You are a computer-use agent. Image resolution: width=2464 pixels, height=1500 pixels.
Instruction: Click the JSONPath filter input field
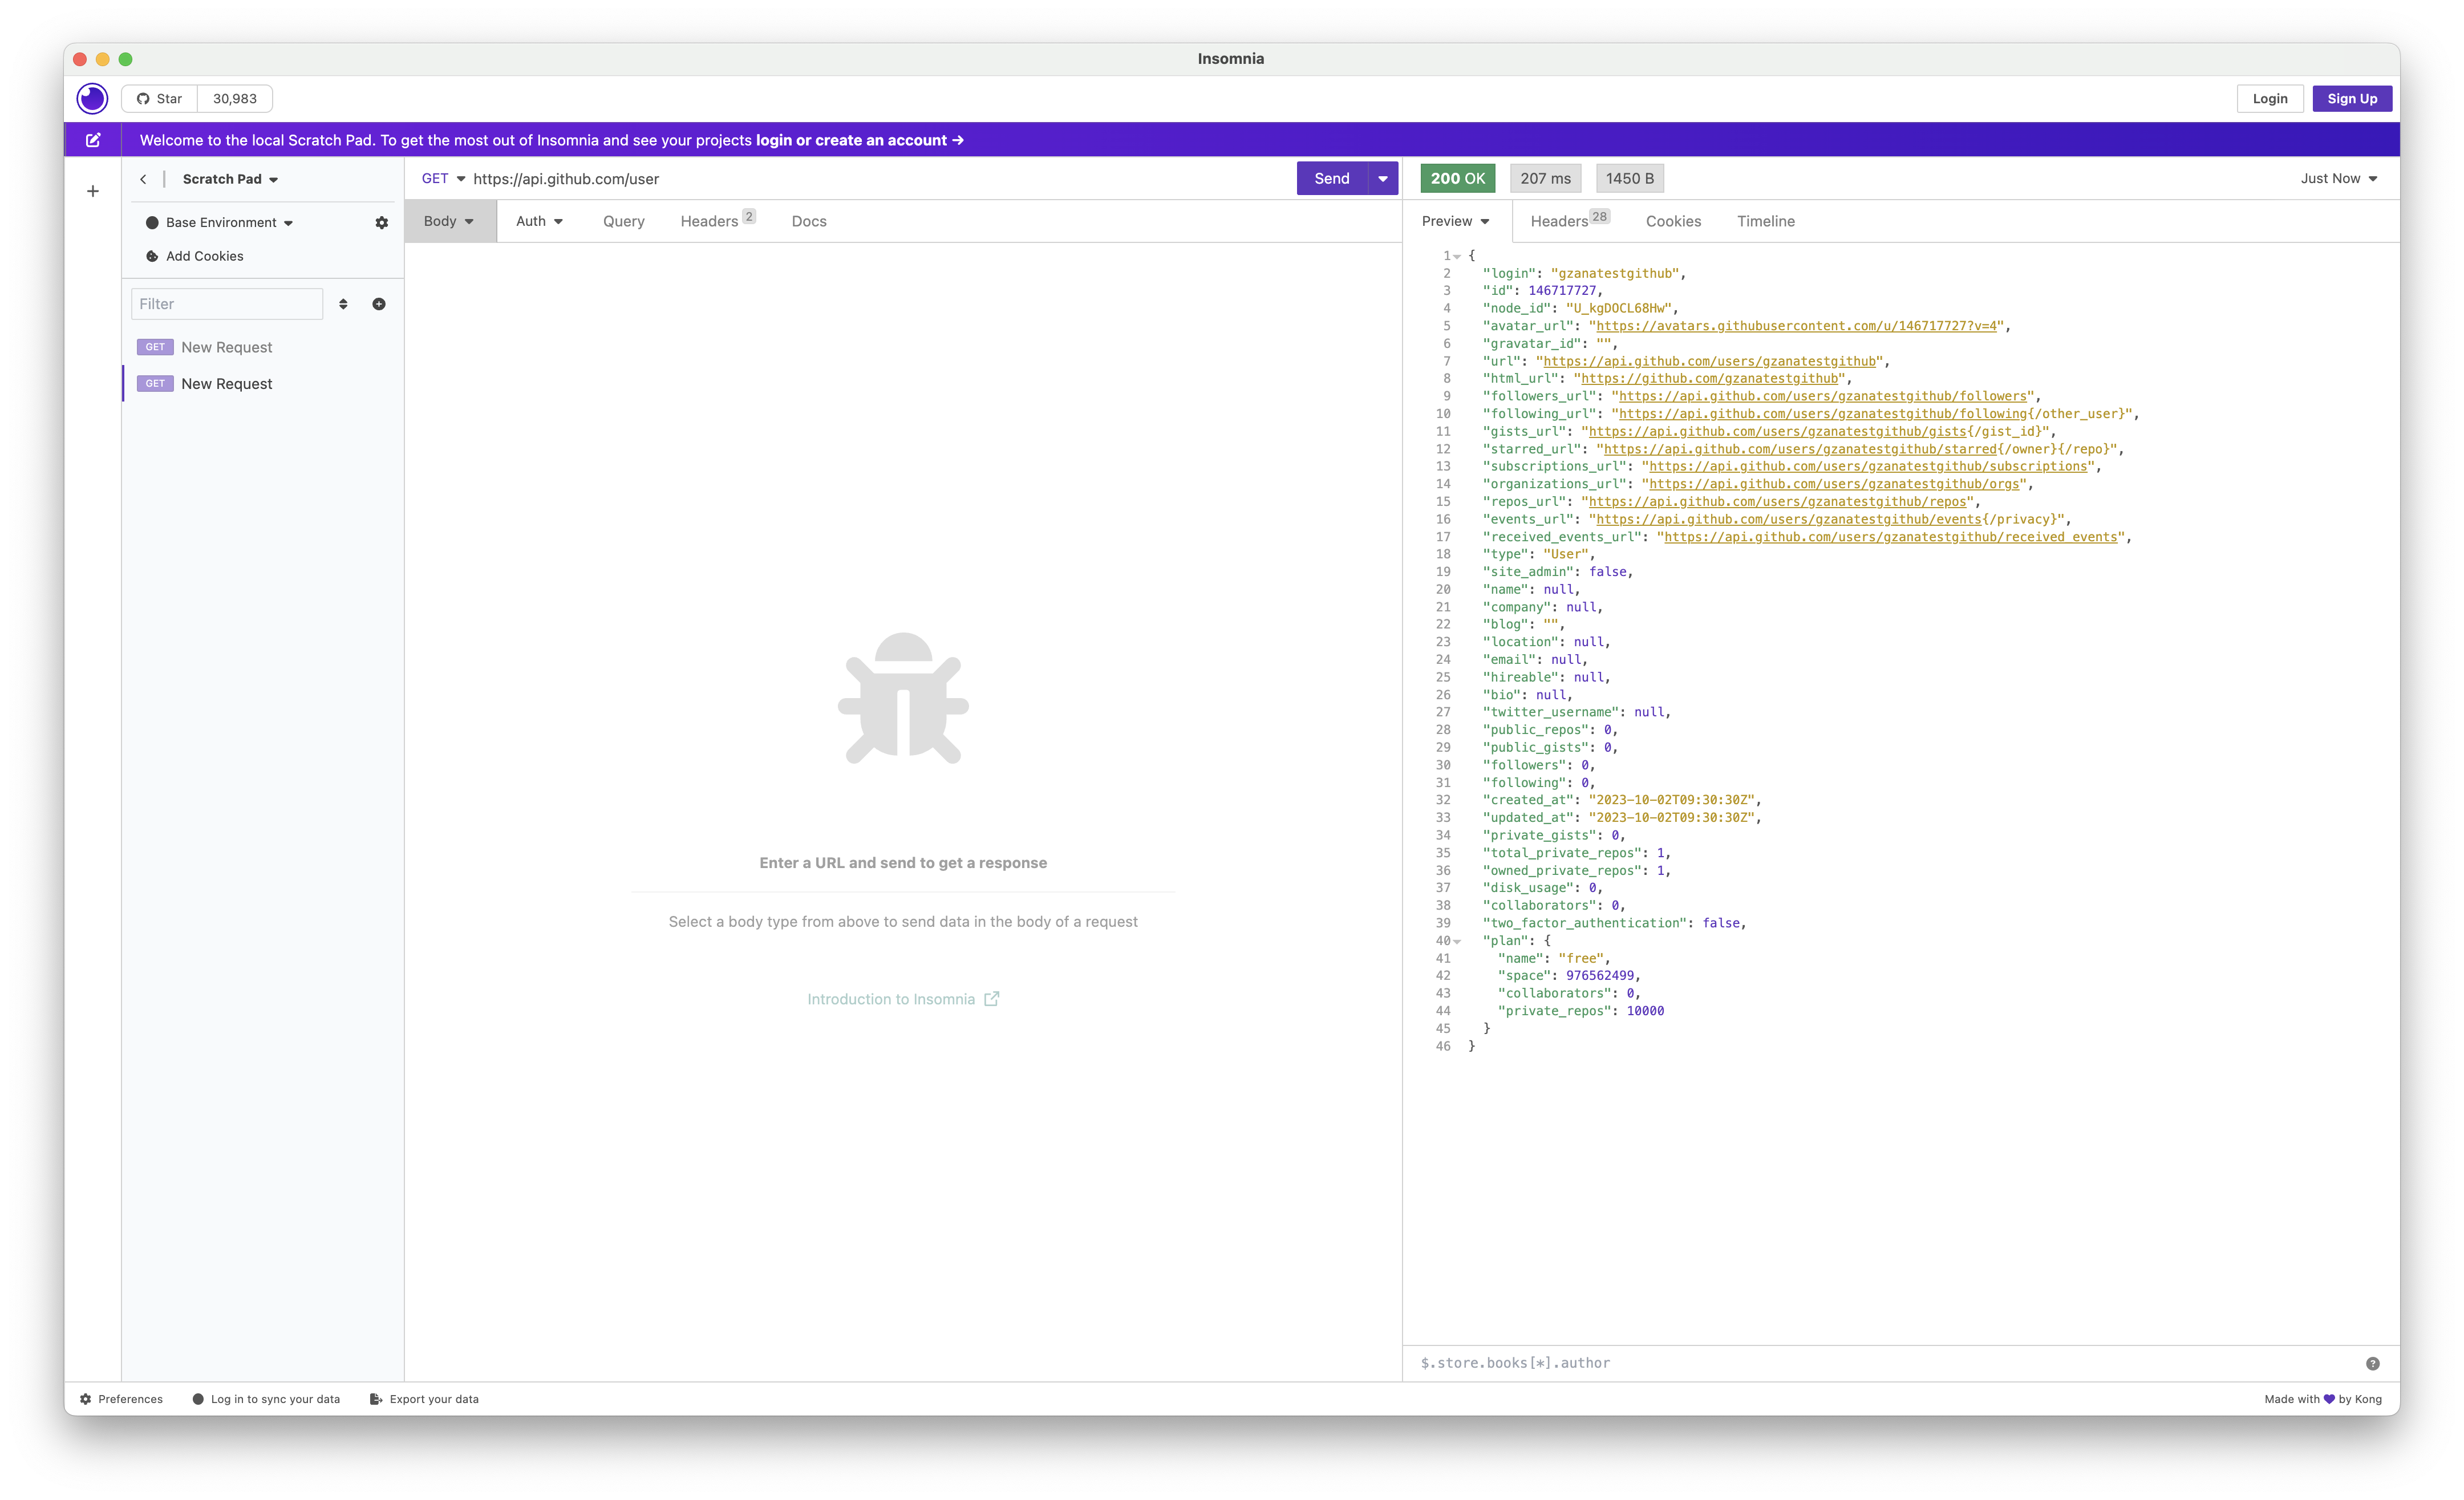1885,1363
